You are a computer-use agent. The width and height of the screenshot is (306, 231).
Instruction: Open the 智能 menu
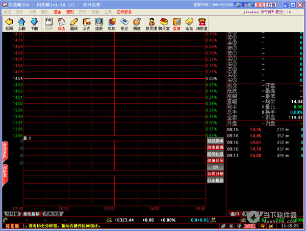(95, 12)
